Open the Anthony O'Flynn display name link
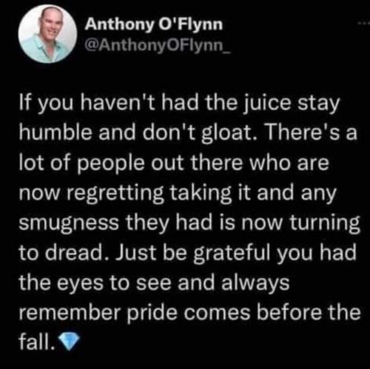This screenshot has width=370, height=369. pyautogui.click(x=154, y=24)
